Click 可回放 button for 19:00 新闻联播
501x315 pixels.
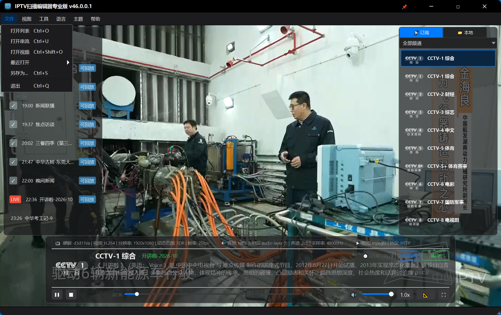coord(87,106)
